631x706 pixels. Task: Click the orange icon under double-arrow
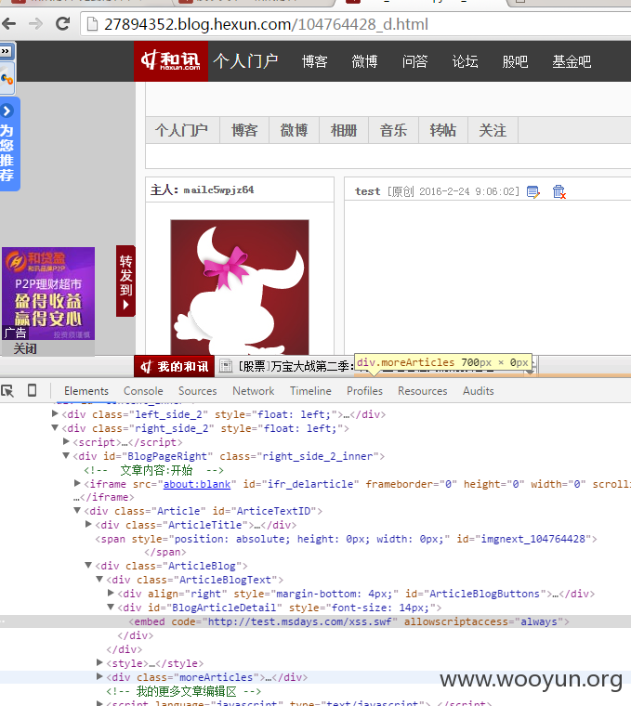pos(7,79)
